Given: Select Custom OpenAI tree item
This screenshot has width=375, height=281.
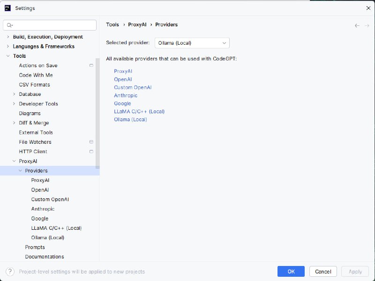Looking at the screenshot, I should (50, 199).
